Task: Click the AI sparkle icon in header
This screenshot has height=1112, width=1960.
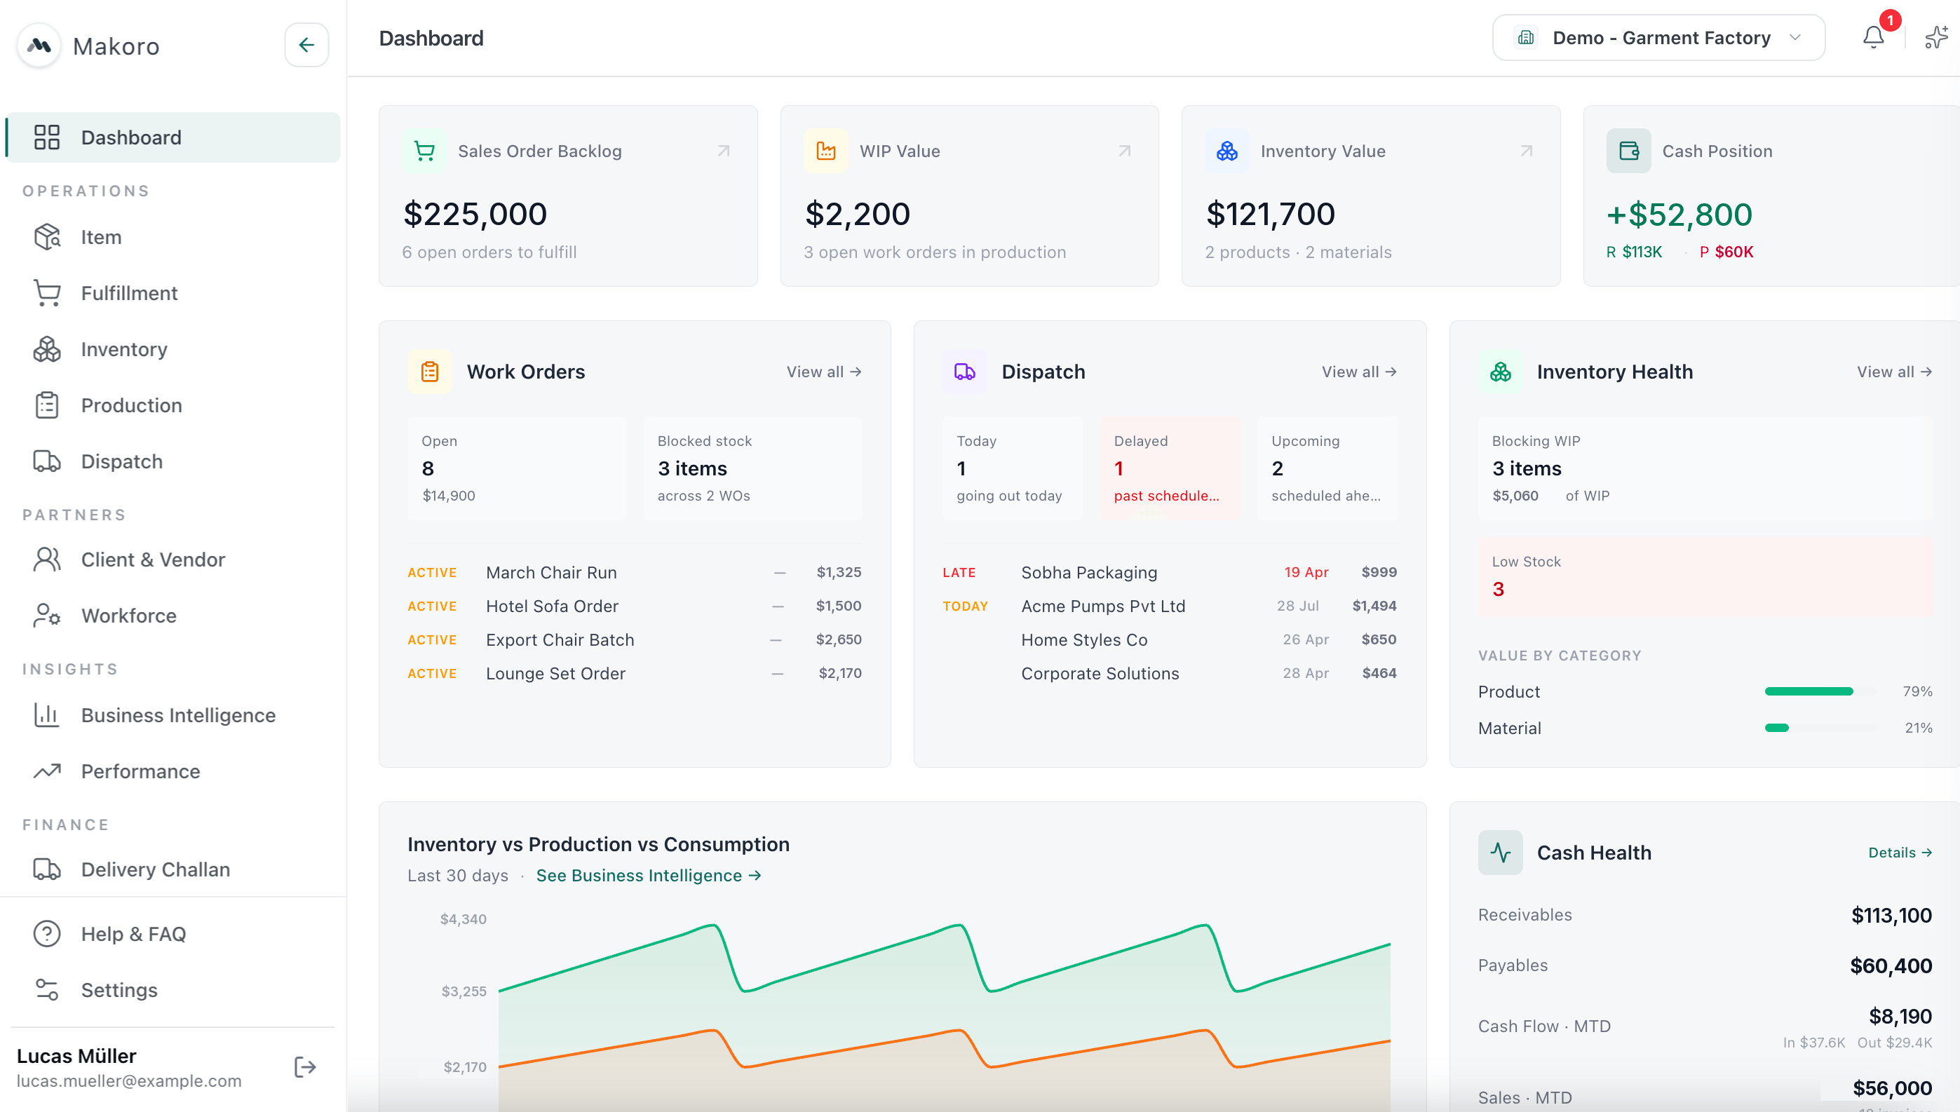Action: coord(1936,37)
